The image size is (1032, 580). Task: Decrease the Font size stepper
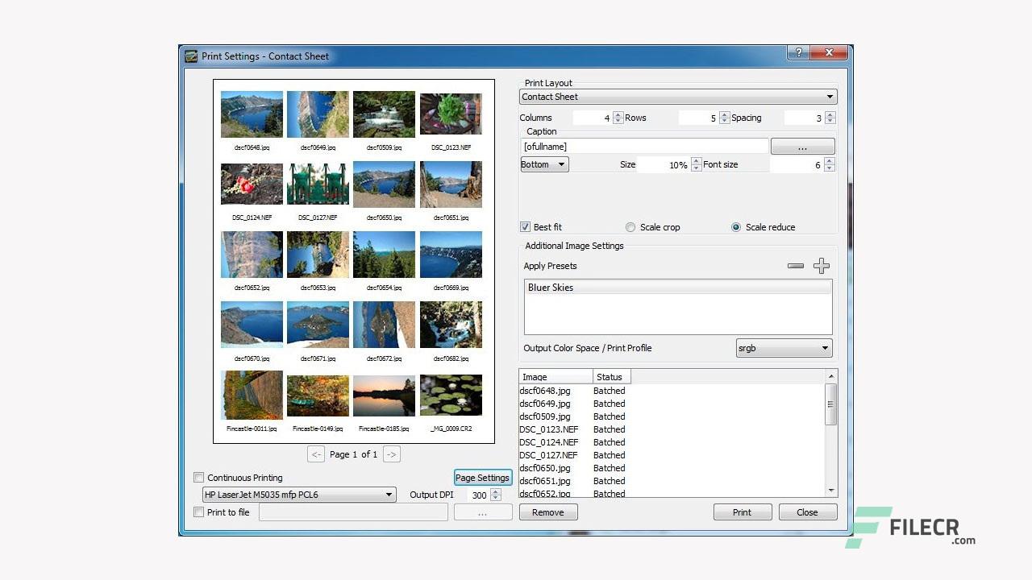(x=830, y=168)
